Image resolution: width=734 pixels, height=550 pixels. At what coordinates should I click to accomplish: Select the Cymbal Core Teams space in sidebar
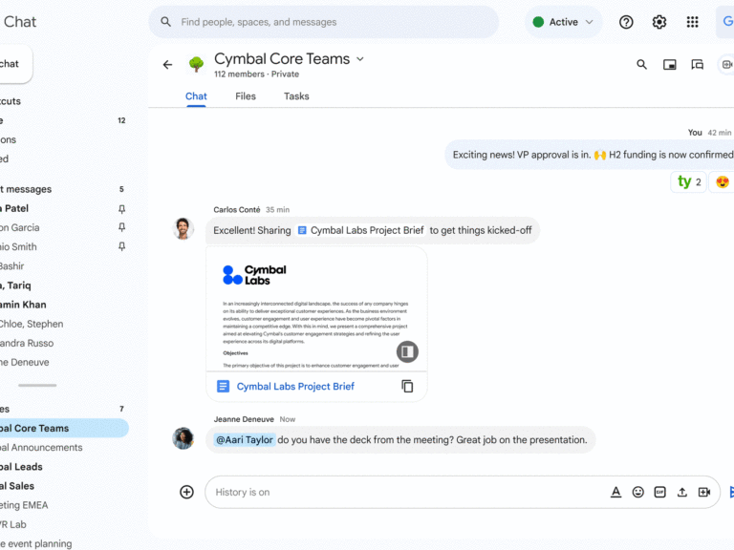click(64, 428)
